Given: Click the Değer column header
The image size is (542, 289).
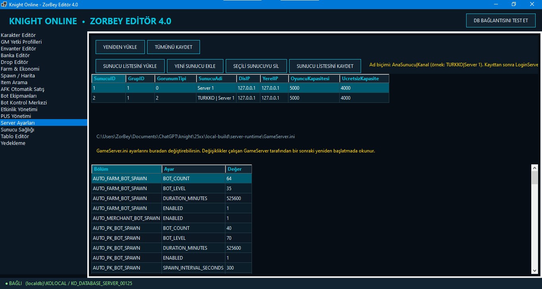Looking at the screenshot, I should point(238,169).
